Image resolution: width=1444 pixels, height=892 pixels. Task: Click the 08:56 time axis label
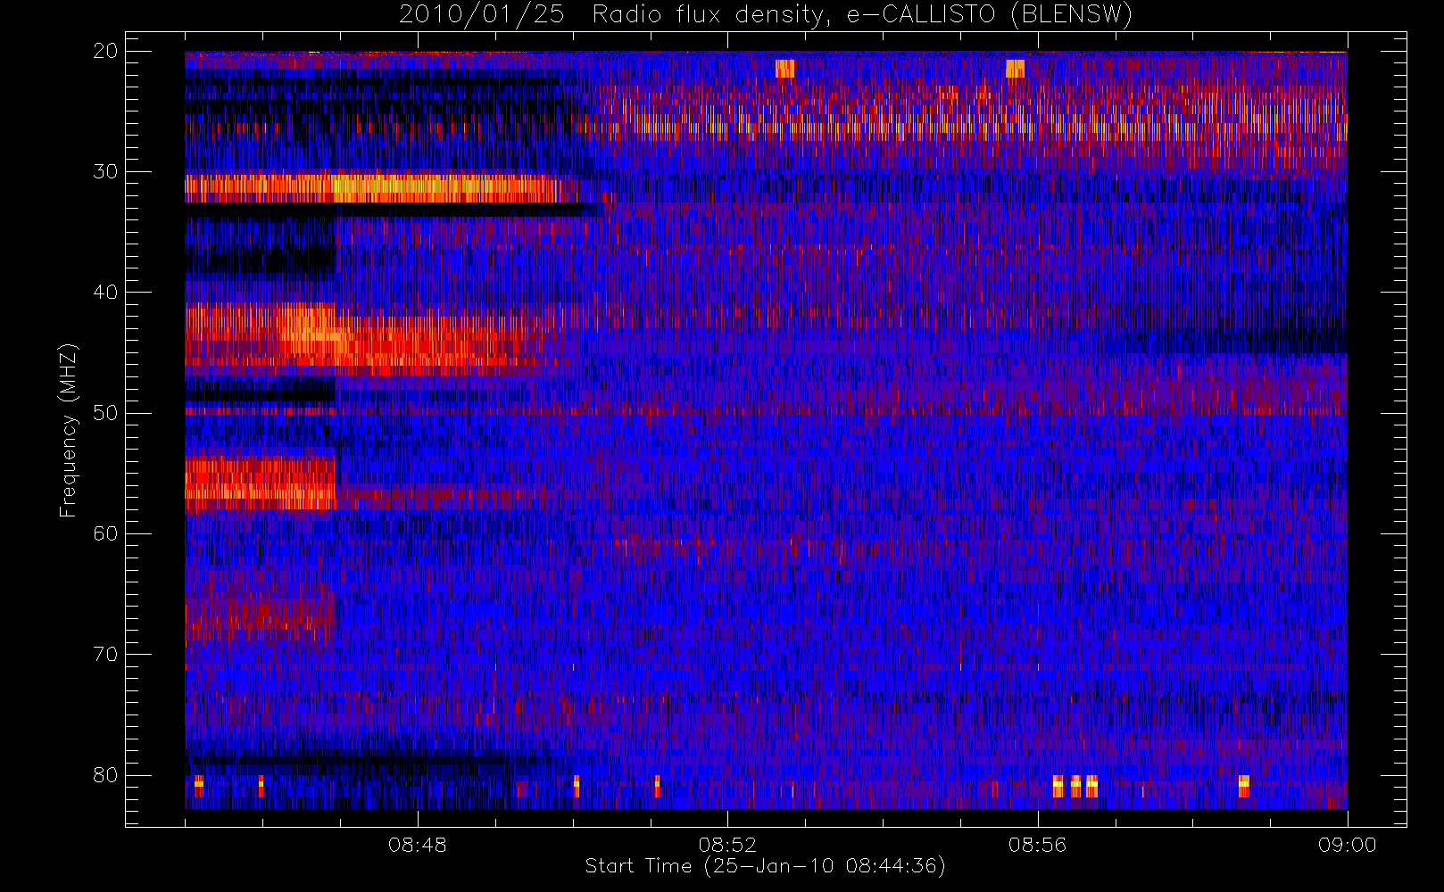(1037, 845)
